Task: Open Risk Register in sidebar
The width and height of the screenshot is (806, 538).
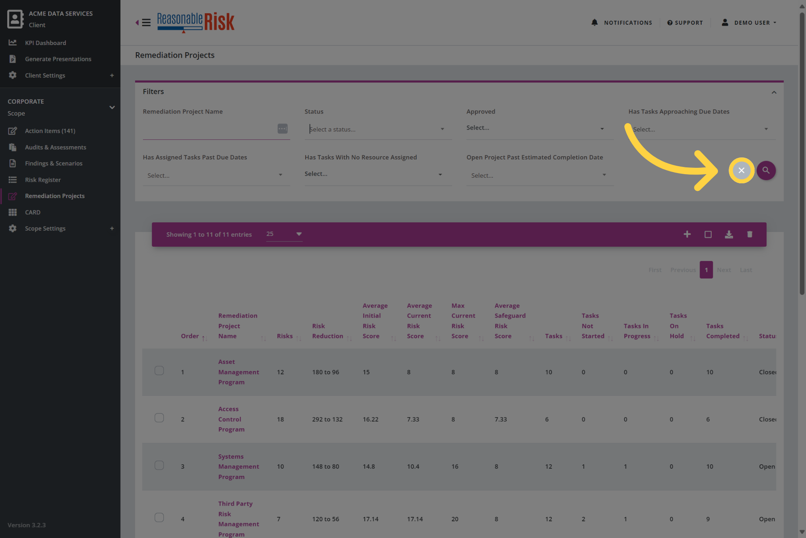Action: click(x=43, y=180)
